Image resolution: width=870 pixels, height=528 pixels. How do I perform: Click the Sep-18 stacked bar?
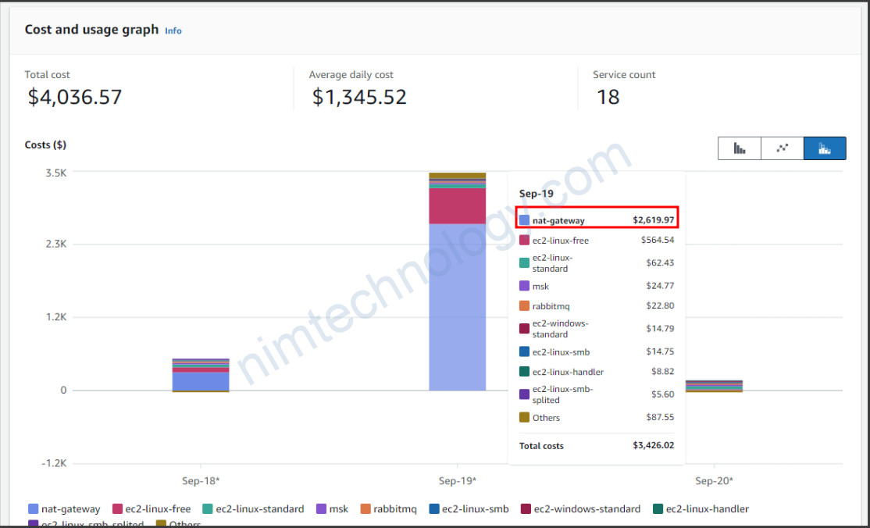click(201, 376)
